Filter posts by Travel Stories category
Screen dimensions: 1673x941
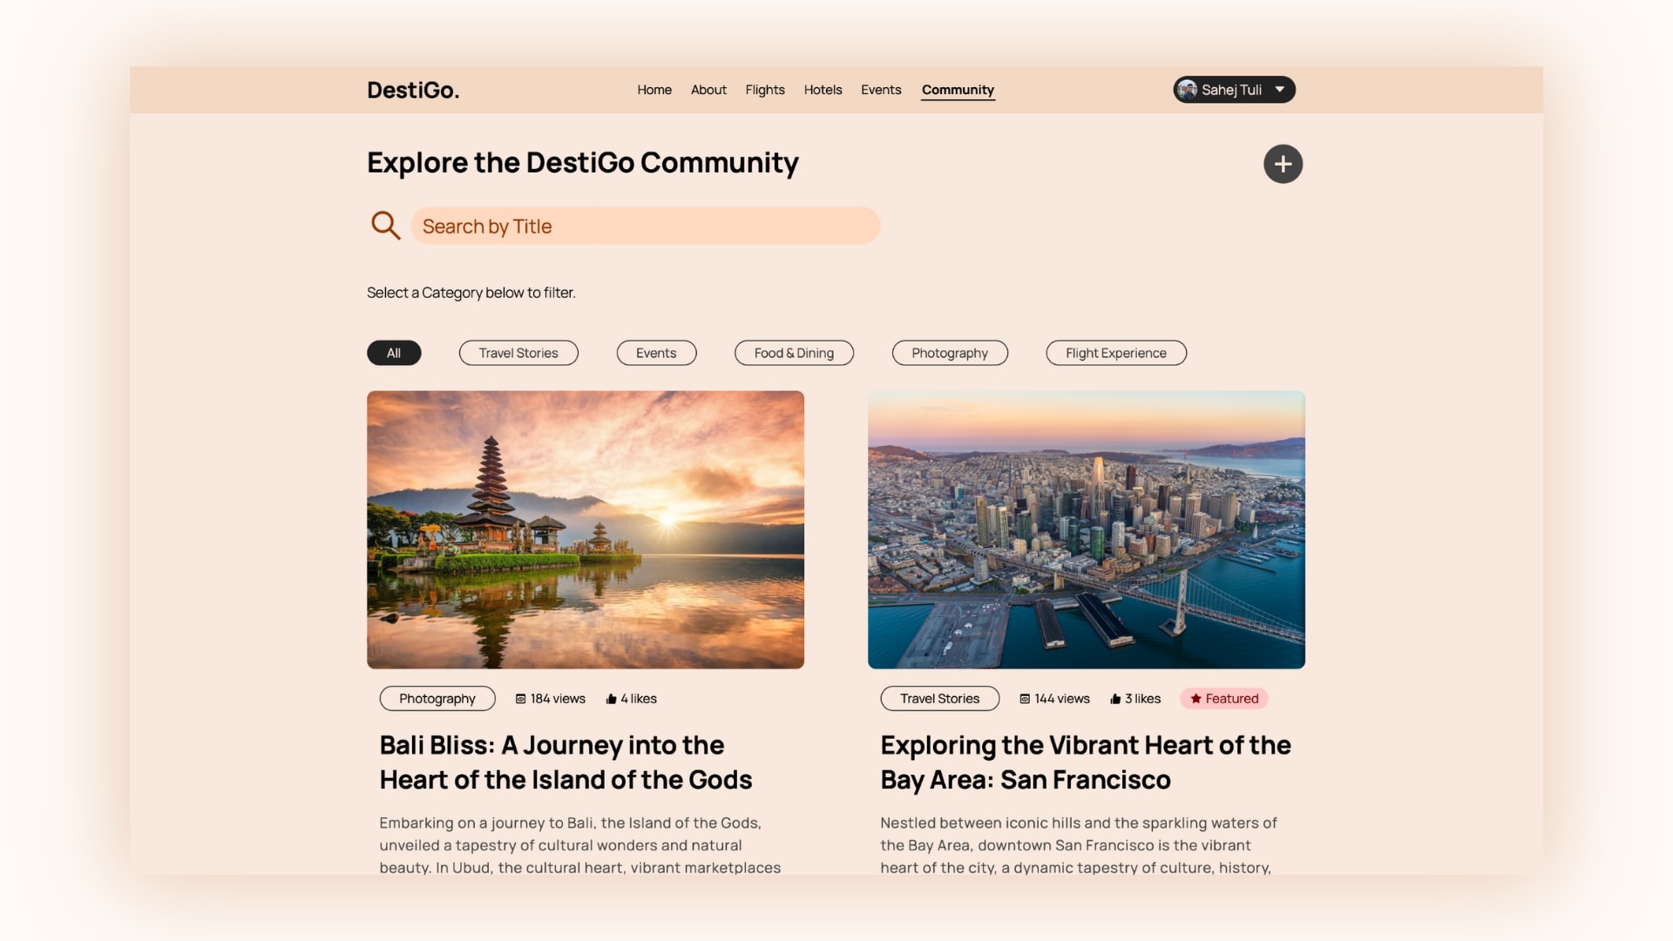tap(518, 353)
